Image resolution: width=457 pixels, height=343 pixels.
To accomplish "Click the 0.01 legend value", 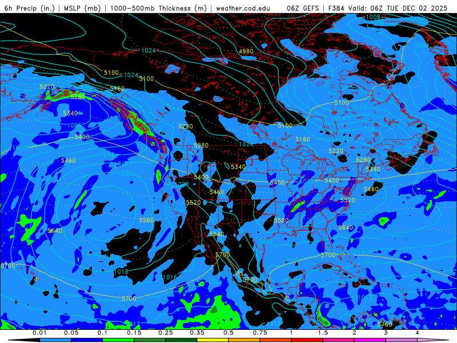I will tap(39, 333).
